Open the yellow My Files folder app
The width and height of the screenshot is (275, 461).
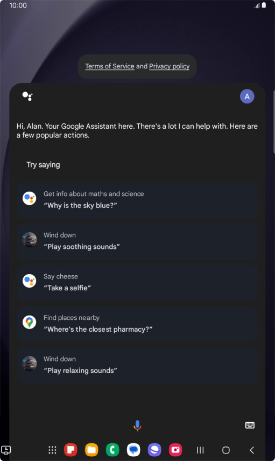(91, 450)
